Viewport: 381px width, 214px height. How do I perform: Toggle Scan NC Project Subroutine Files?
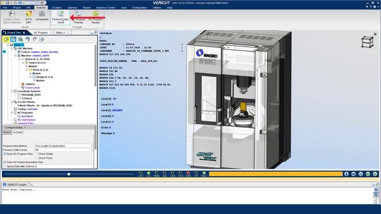5,162
